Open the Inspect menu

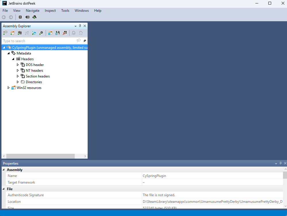50,11
